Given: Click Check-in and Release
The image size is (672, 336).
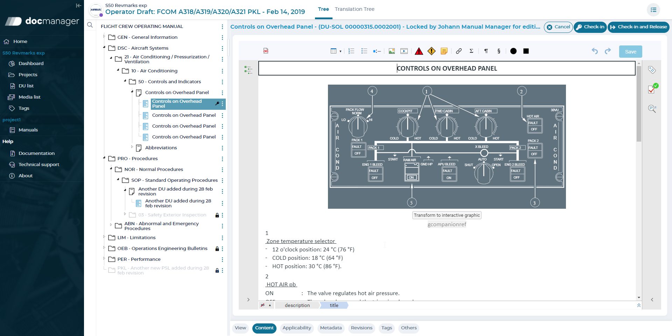Looking at the screenshot, I should 638,27.
